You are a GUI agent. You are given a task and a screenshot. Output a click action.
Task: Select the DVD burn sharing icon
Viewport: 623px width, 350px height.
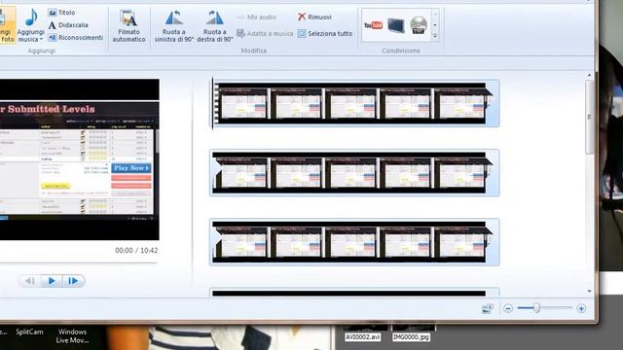point(419,25)
